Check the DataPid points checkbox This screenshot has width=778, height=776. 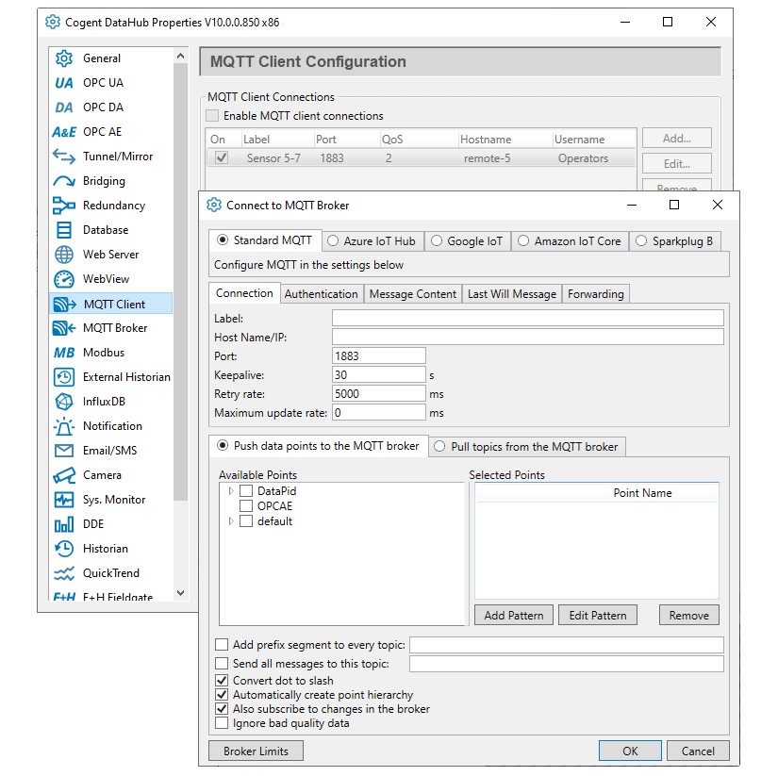(246, 491)
